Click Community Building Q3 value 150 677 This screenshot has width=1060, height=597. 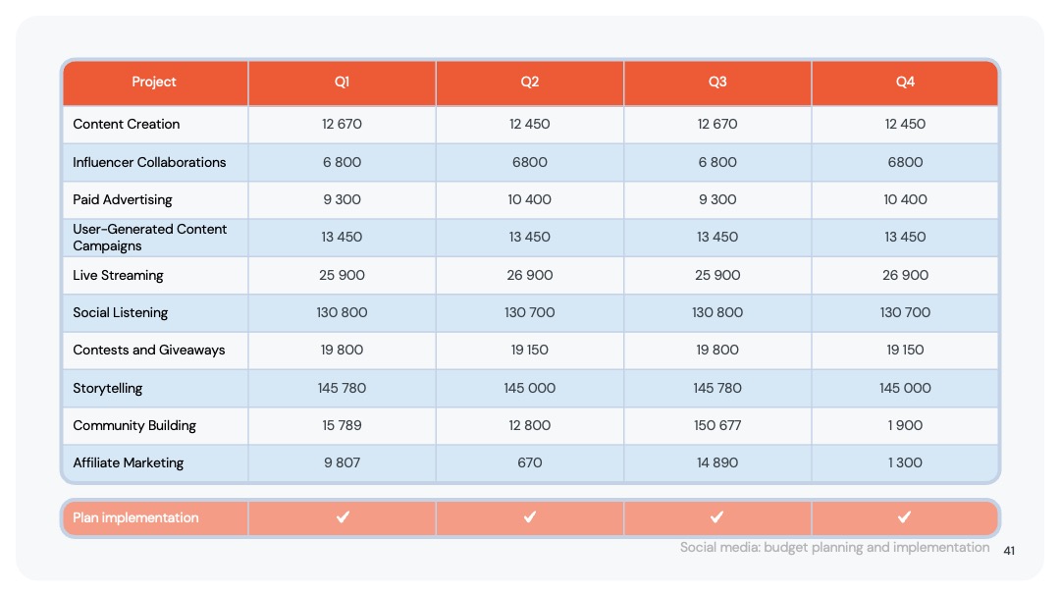[717, 425]
